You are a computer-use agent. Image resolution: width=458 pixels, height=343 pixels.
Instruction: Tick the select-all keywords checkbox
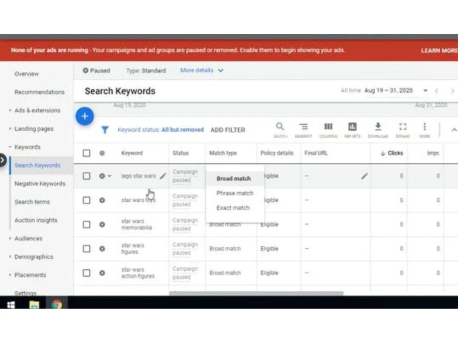click(87, 153)
